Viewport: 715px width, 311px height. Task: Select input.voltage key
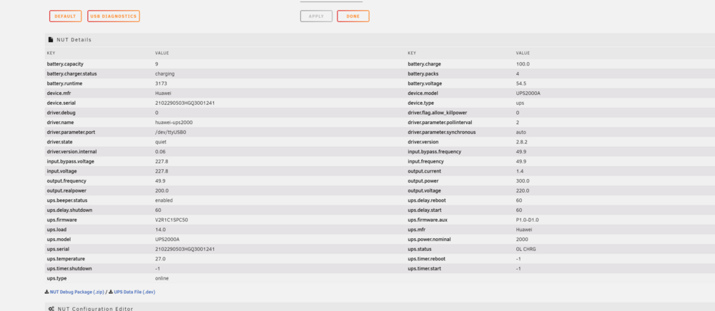(61, 171)
